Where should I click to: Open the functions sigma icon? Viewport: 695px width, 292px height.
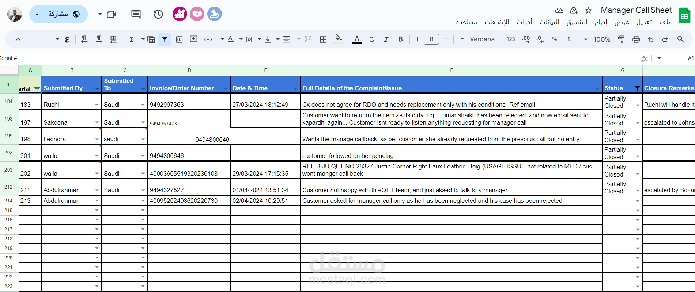pyautogui.click(x=131, y=39)
